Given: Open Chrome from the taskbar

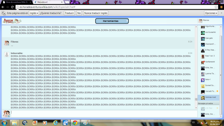Looking at the screenshot, I should (x=75, y=123).
